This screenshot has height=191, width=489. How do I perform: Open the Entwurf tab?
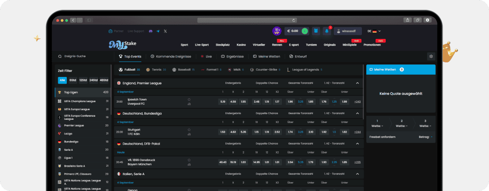point(298,57)
